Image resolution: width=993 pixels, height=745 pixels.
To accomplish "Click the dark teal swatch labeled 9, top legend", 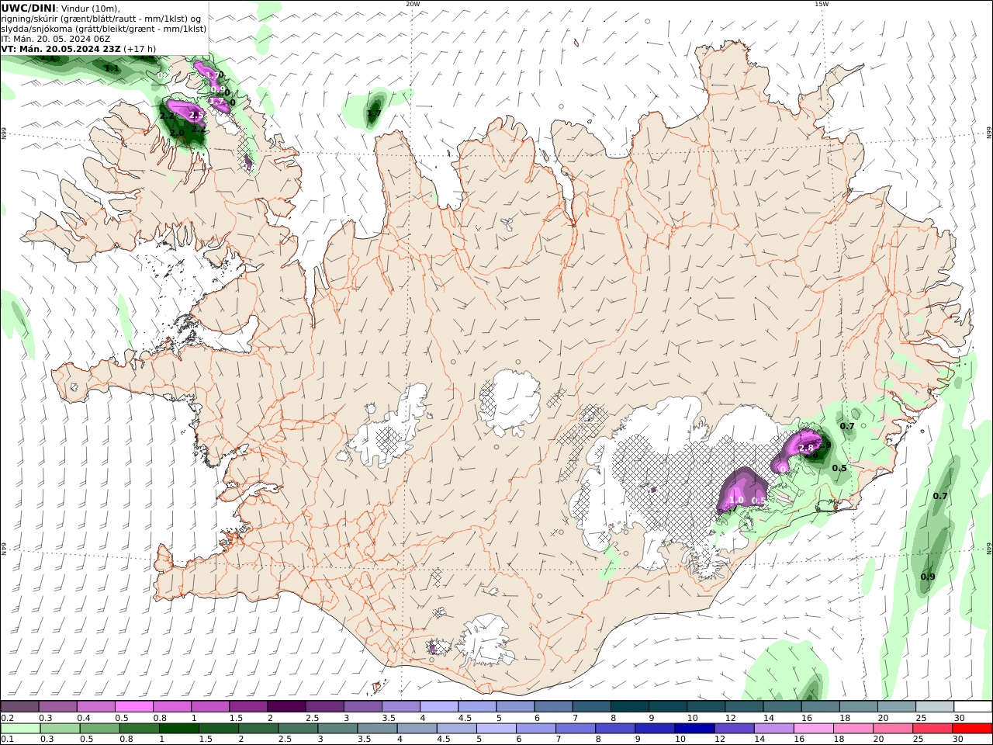I will 666,706.
